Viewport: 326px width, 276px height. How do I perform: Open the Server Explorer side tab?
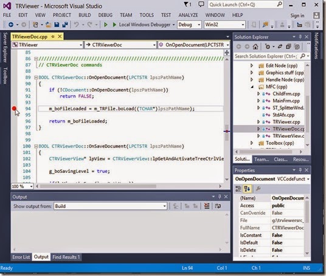(5, 47)
